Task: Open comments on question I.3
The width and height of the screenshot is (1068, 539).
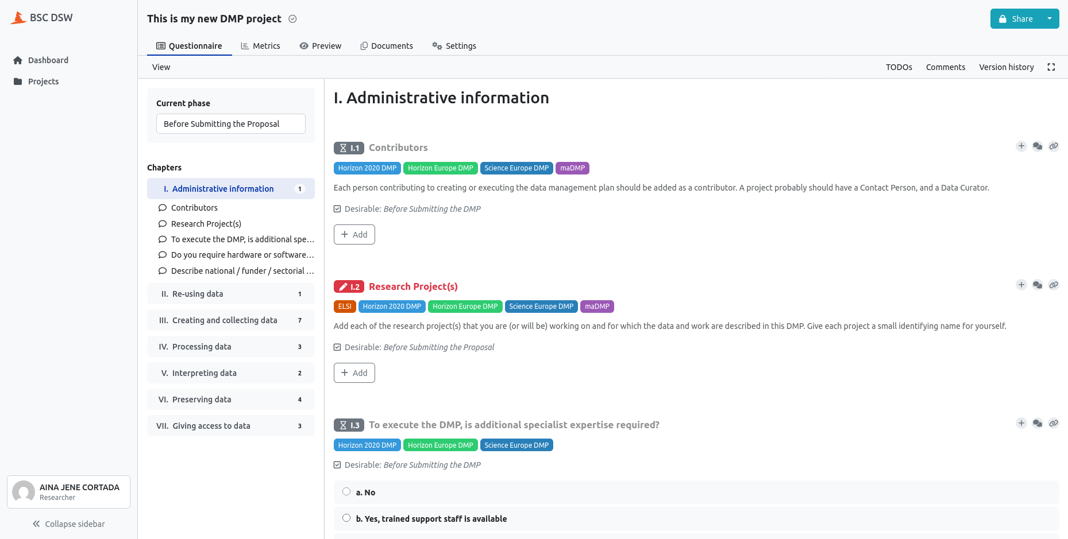Action: pyautogui.click(x=1037, y=424)
